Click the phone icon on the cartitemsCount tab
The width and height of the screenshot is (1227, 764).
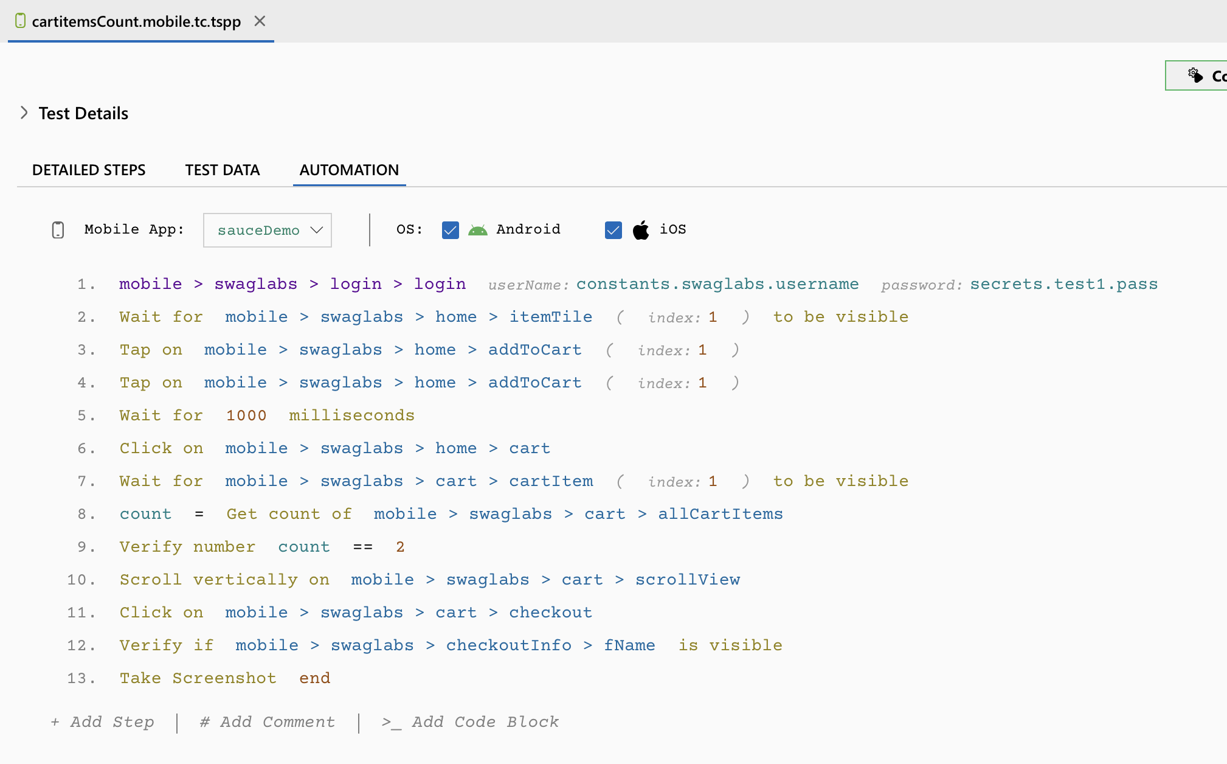tap(20, 20)
